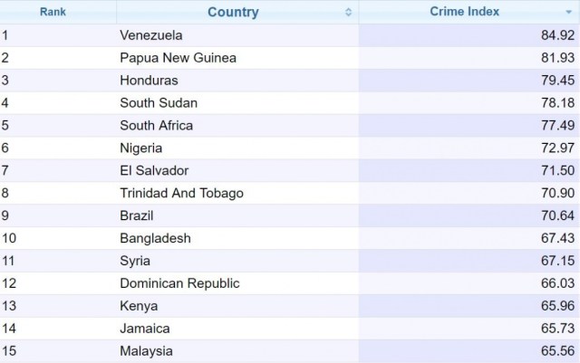Click the Country column sort arrows icon

click(x=349, y=13)
